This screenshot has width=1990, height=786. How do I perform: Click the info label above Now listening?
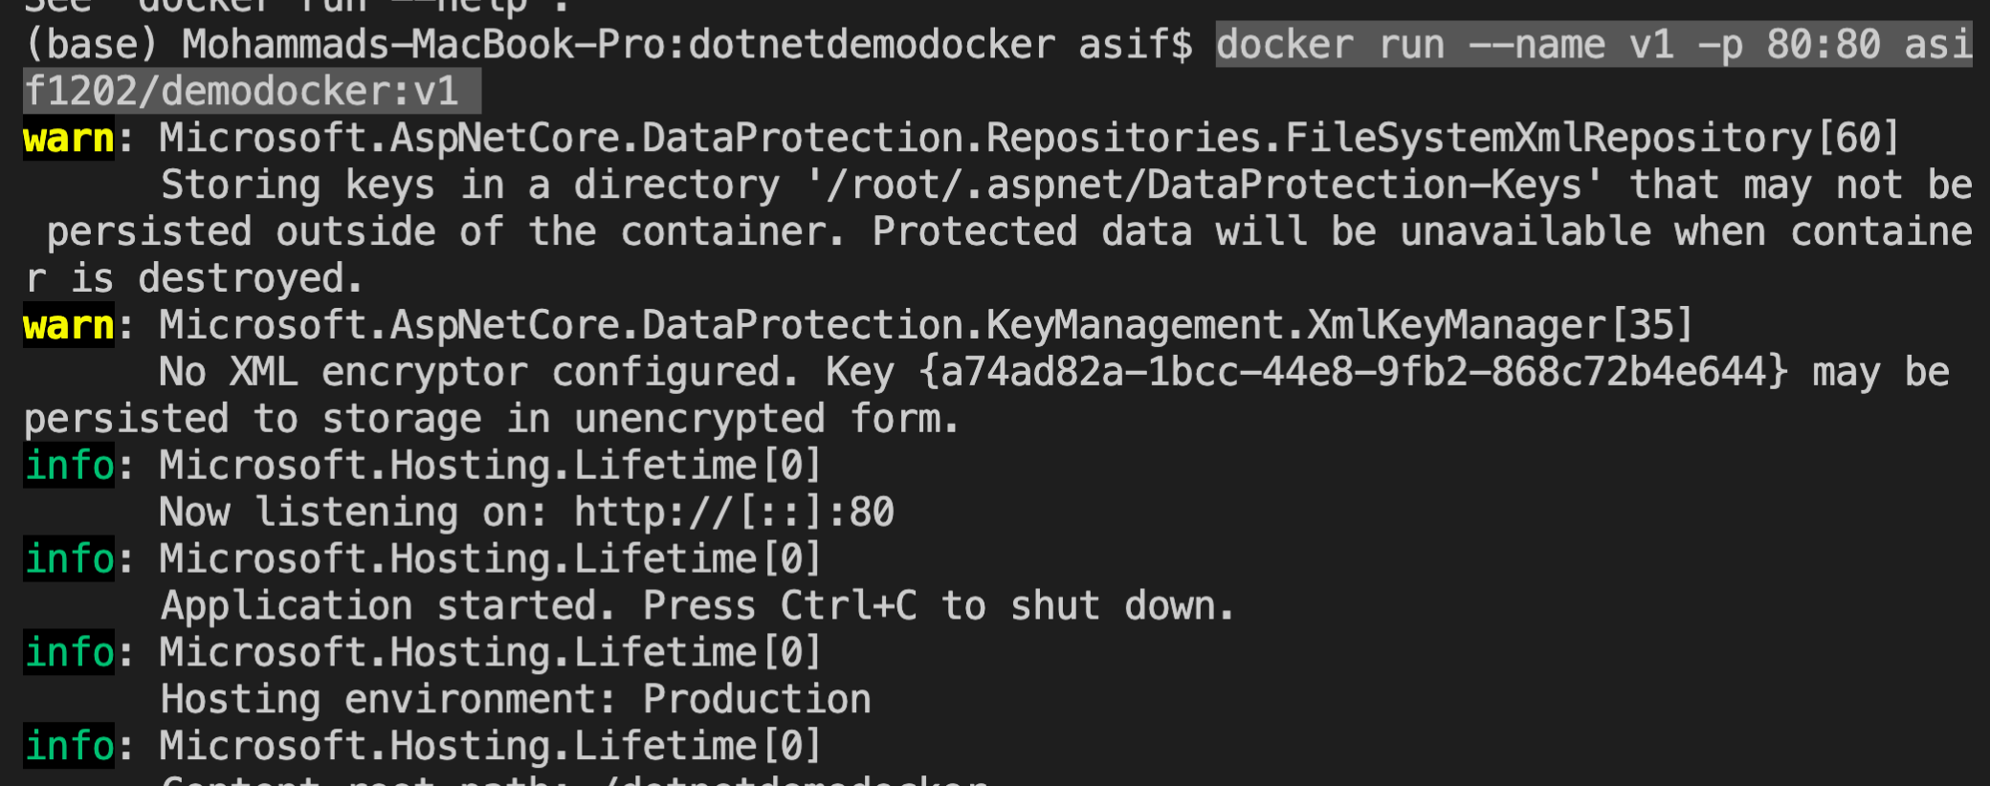(x=69, y=466)
